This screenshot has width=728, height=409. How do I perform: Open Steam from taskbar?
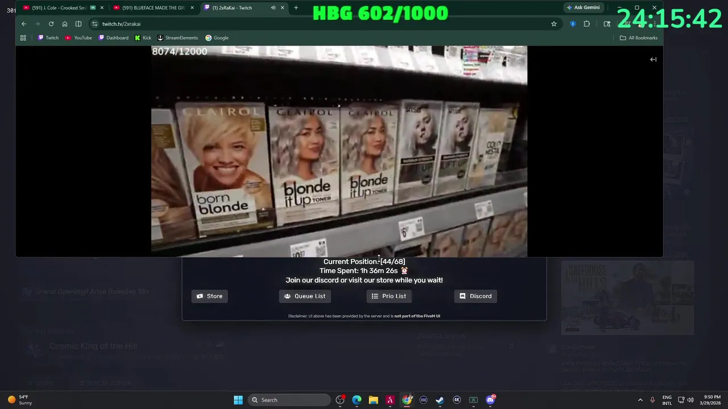tap(440, 400)
